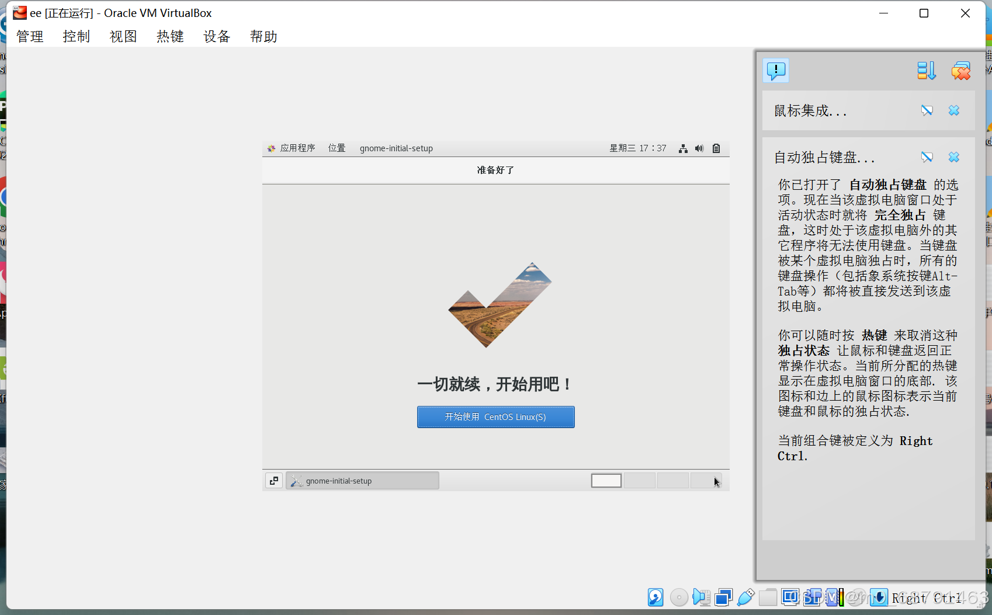Open the 控制 menu
The width and height of the screenshot is (992, 615).
pyautogui.click(x=77, y=36)
